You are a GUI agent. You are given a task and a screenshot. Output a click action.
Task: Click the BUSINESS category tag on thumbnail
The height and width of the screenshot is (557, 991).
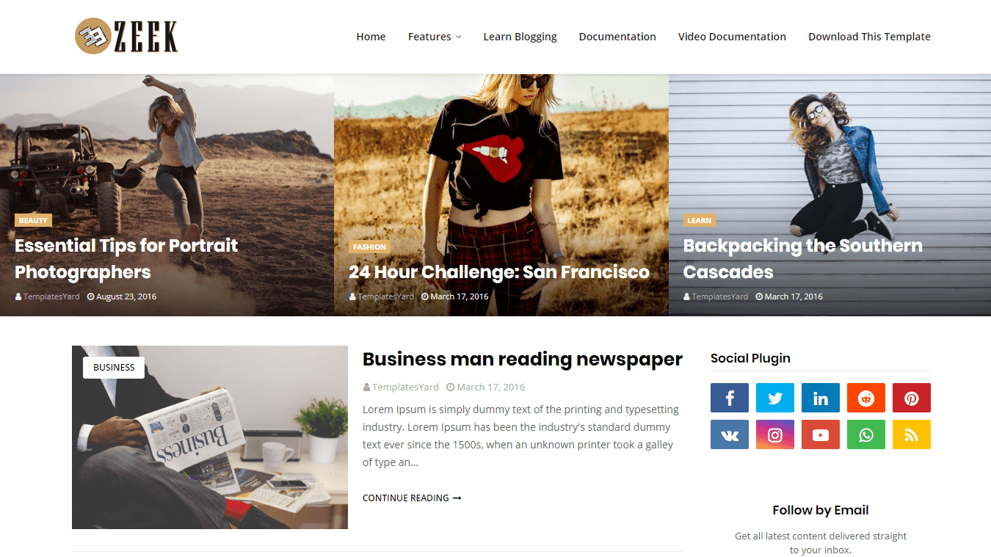click(114, 367)
